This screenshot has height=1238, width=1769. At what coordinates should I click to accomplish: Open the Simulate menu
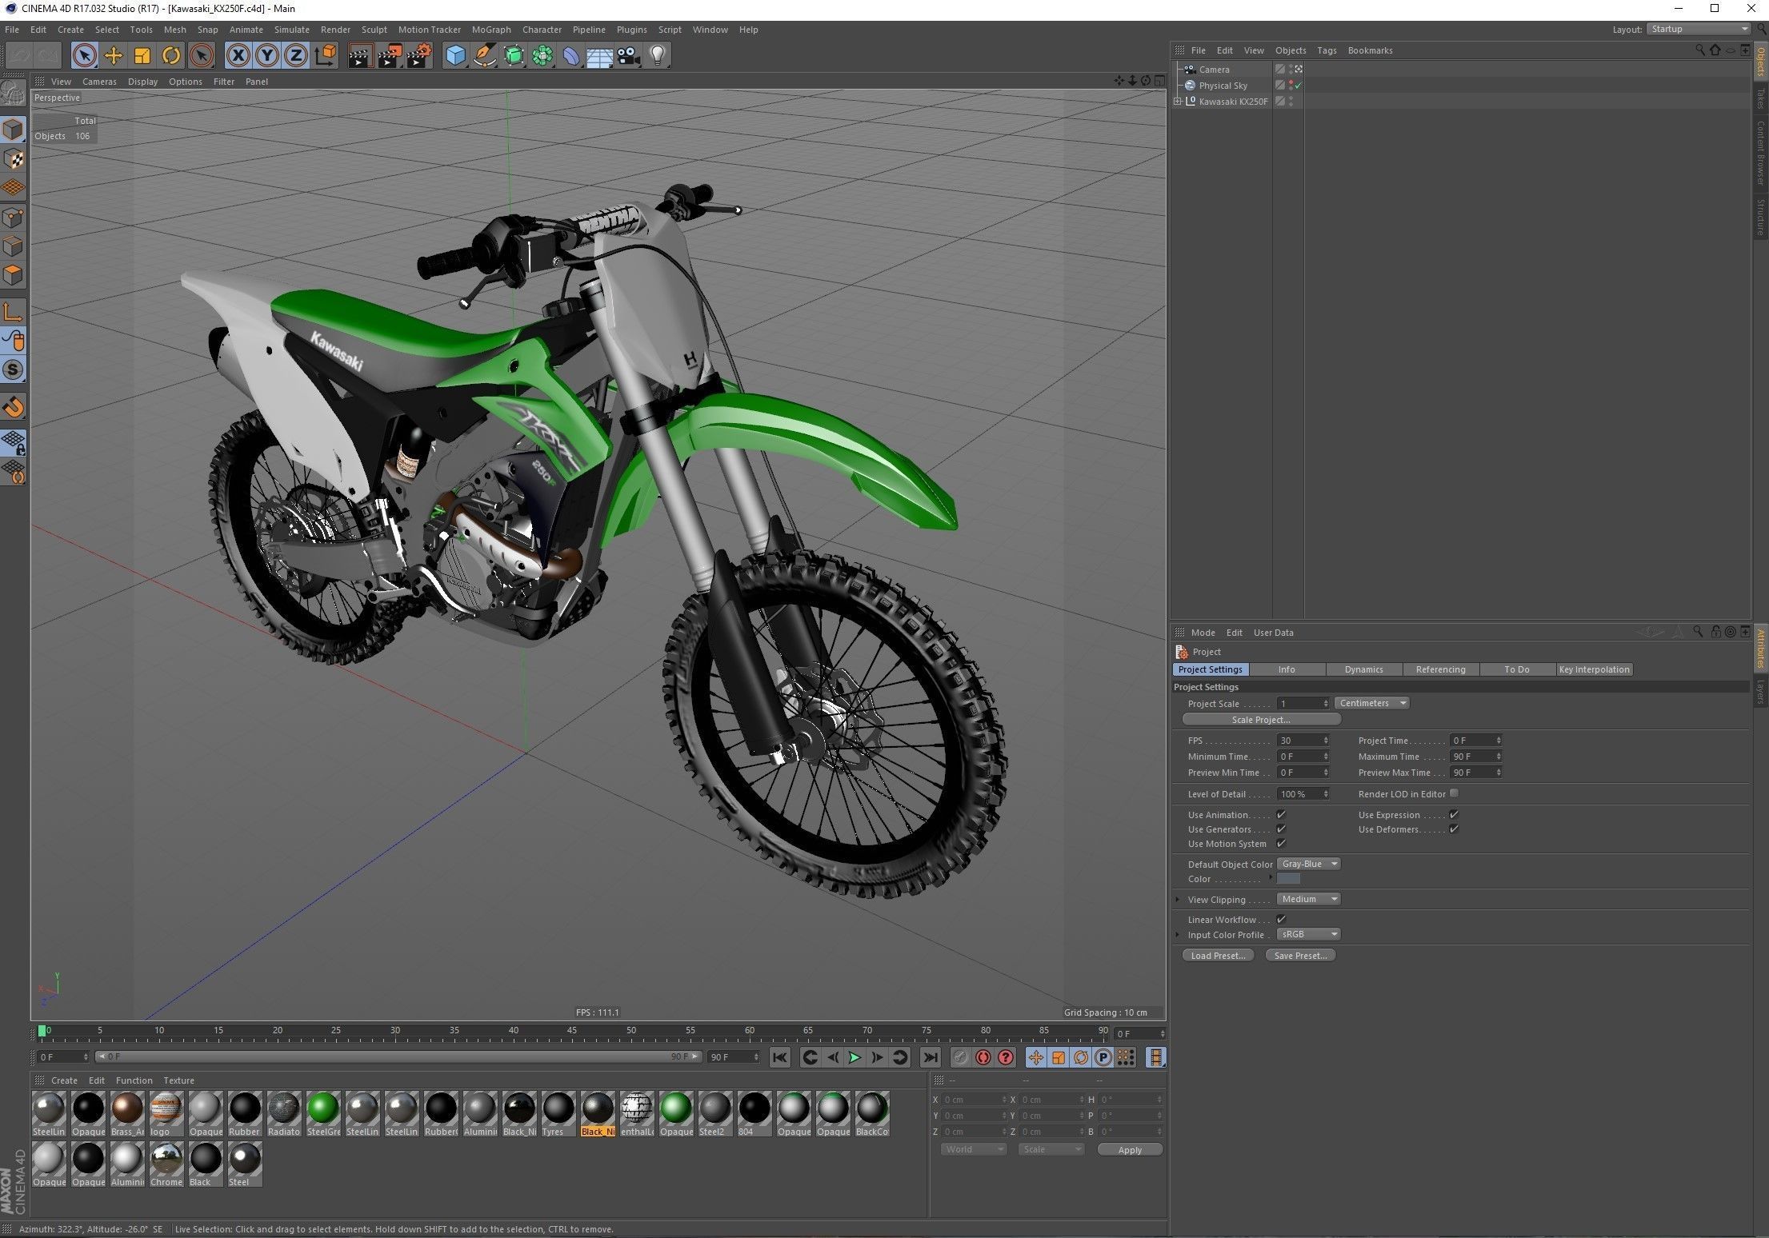(291, 30)
